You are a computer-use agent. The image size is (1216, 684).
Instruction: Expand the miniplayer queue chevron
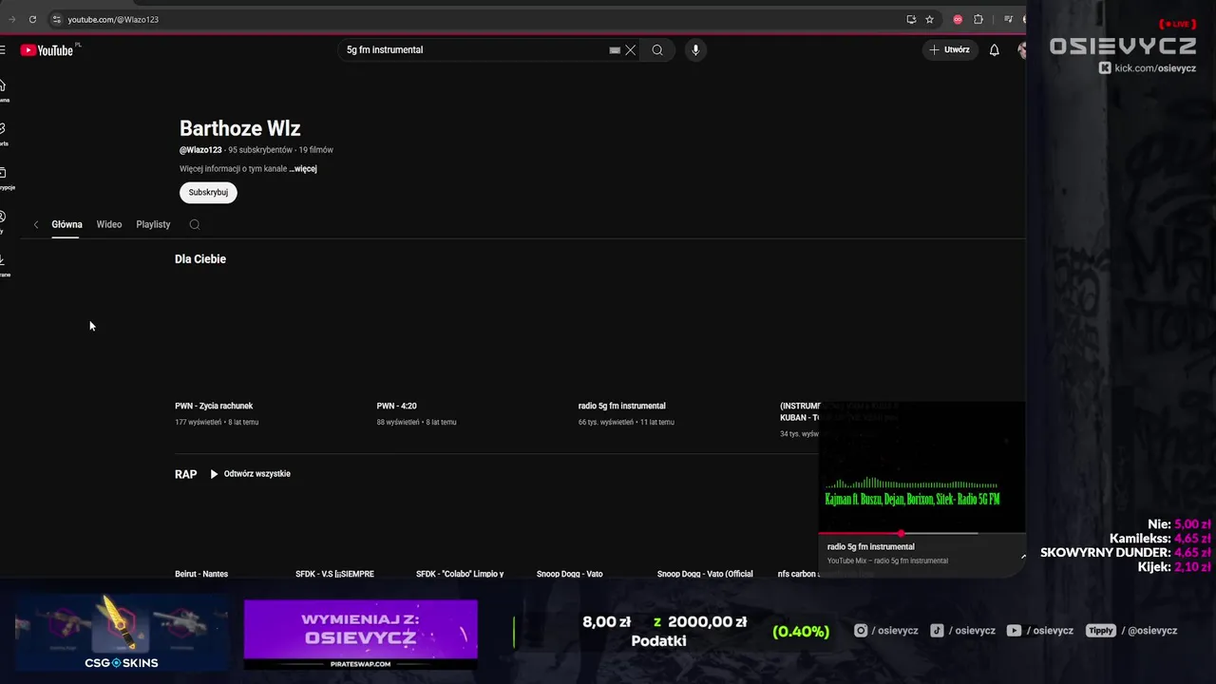(x=1023, y=555)
